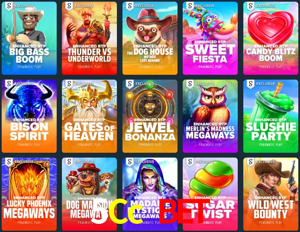Launch the Jewel Bonanza game
Viewport: 300px width, 232px height.
[x=150, y=116]
